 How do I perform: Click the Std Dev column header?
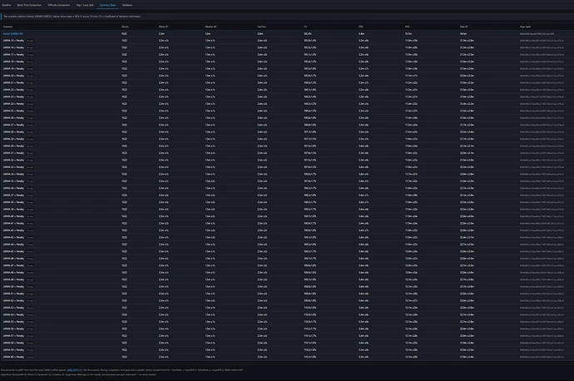click(x=261, y=27)
